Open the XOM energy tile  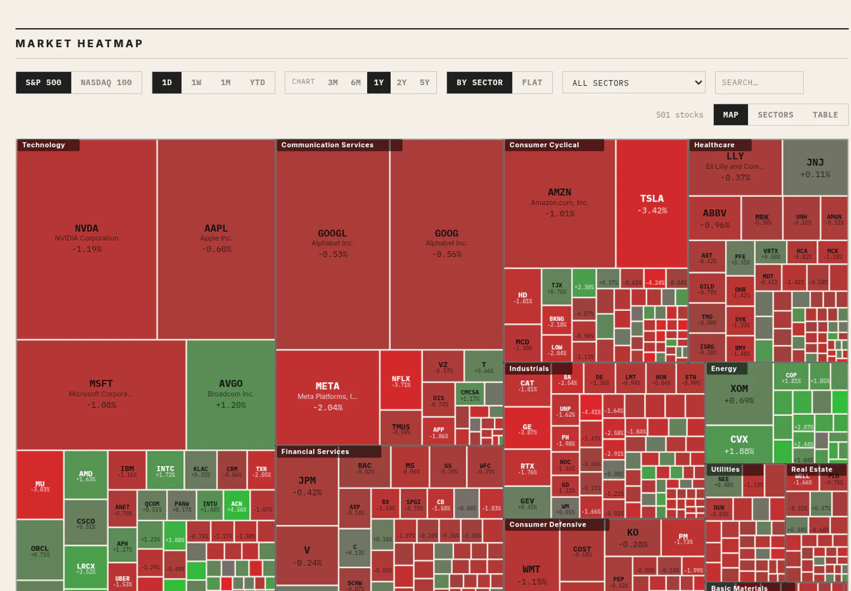(x=739, y=394)
